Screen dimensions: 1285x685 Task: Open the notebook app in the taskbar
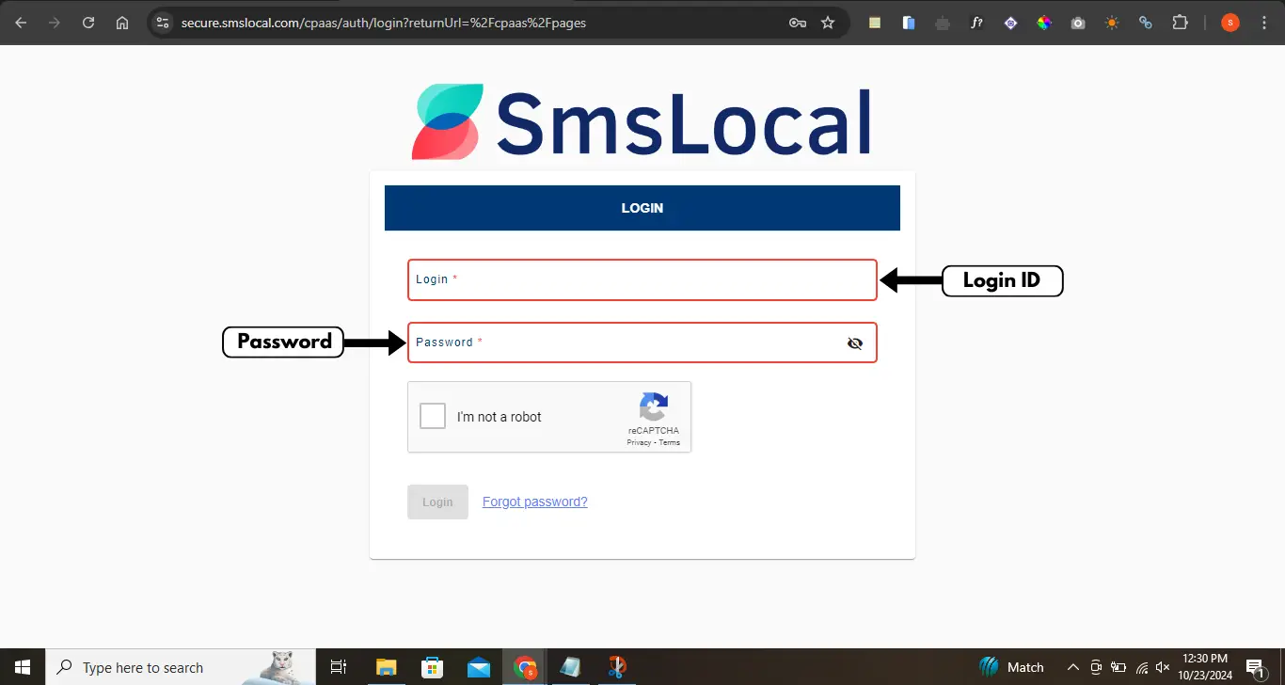pyautogui.click(x=571, y=667)
